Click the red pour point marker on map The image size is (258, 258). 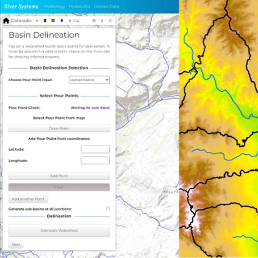click(194, 68)
